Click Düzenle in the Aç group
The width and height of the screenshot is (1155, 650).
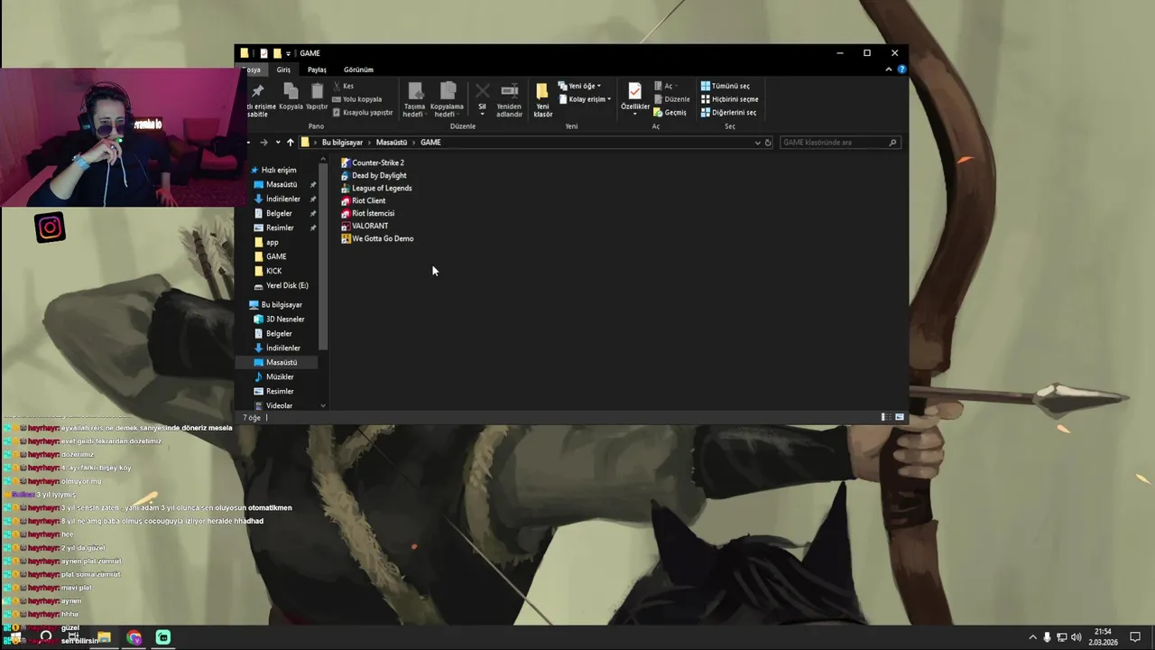coord(671,99)
